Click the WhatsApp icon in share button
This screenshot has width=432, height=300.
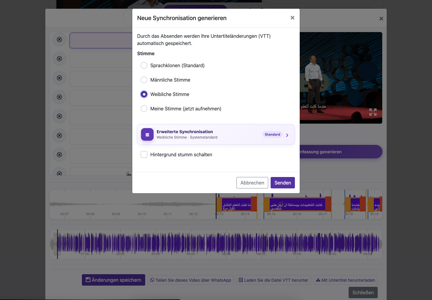point(152,280)
